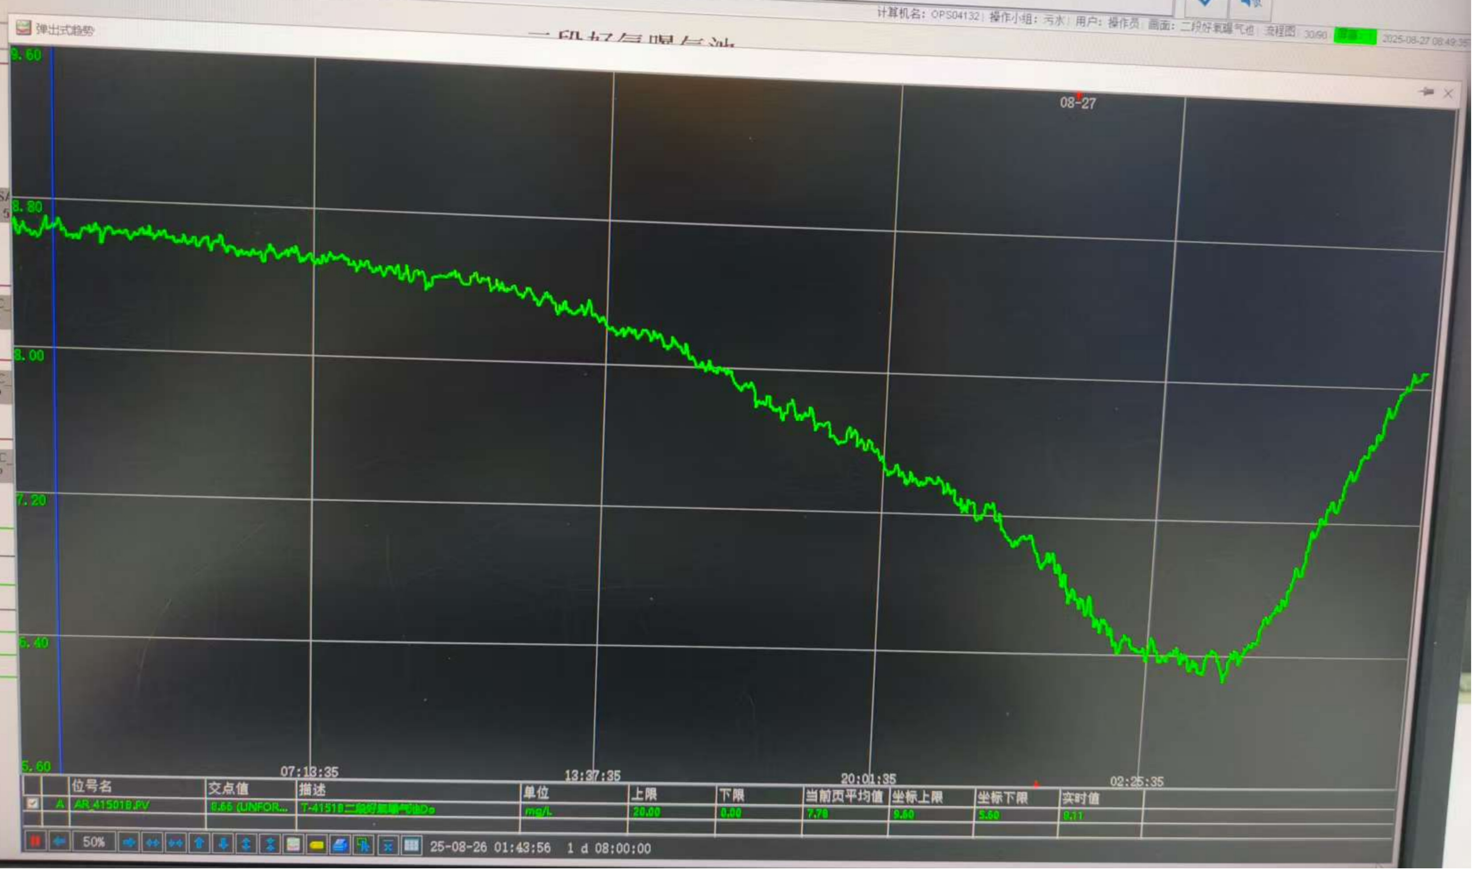1472x871 pixels.
Task: Click the popup trend window title icon
Action: click(x=24, y=27)
